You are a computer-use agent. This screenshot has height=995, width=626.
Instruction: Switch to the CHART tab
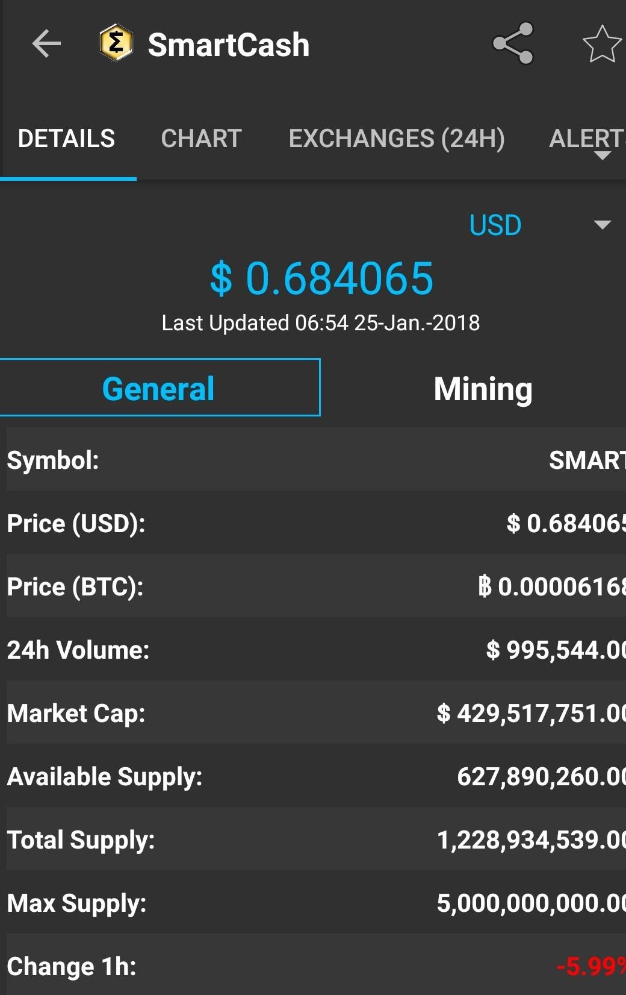pos(201,139)
